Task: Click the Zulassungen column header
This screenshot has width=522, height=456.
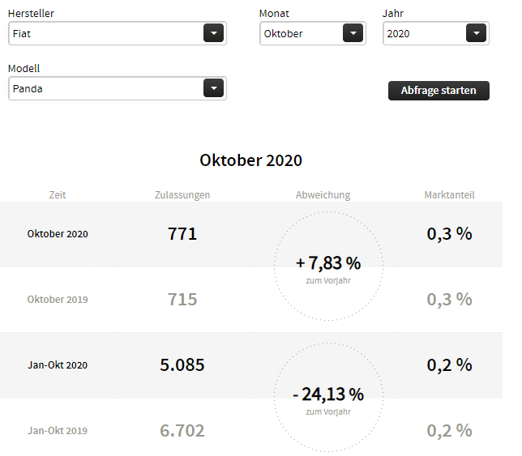Action: 182,194
